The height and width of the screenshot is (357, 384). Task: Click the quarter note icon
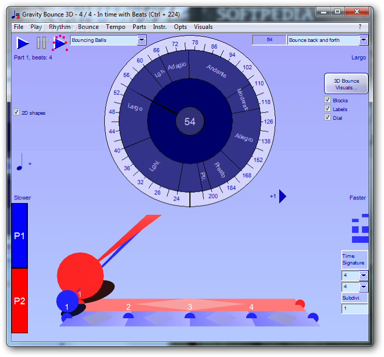[x=20, y=162]
